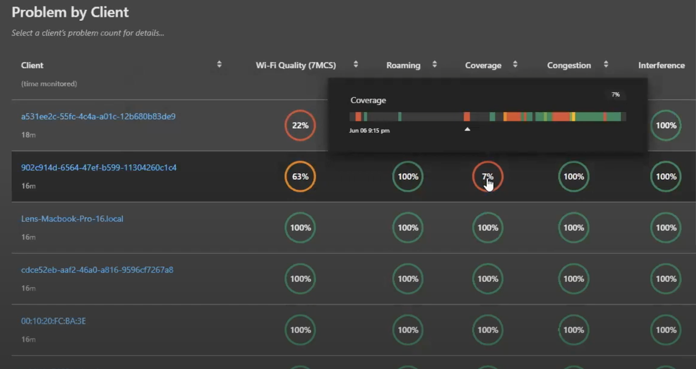Click the 22% Wi-Fi Quality circle
The width and height of the screenshot is (696, 369).
pyautogui.click(x=300, y=126)
